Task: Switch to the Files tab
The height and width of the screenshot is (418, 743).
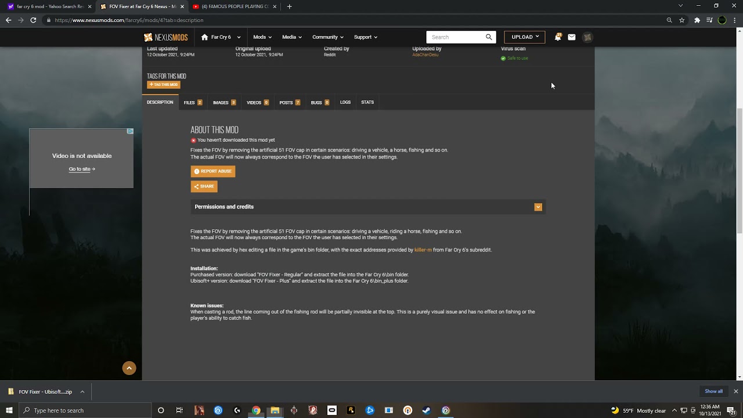Action: [x=193, y=102]
